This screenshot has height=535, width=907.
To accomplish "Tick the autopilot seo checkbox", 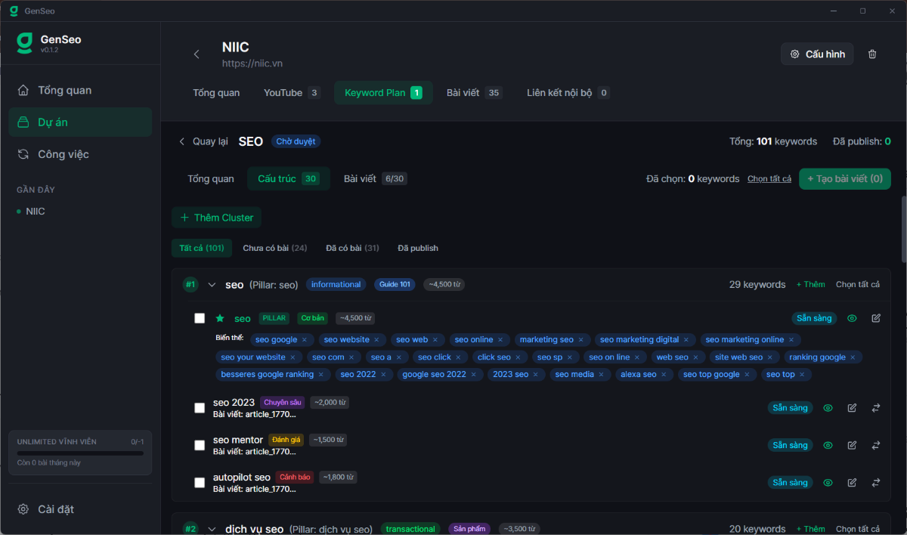I will point(200,482).
